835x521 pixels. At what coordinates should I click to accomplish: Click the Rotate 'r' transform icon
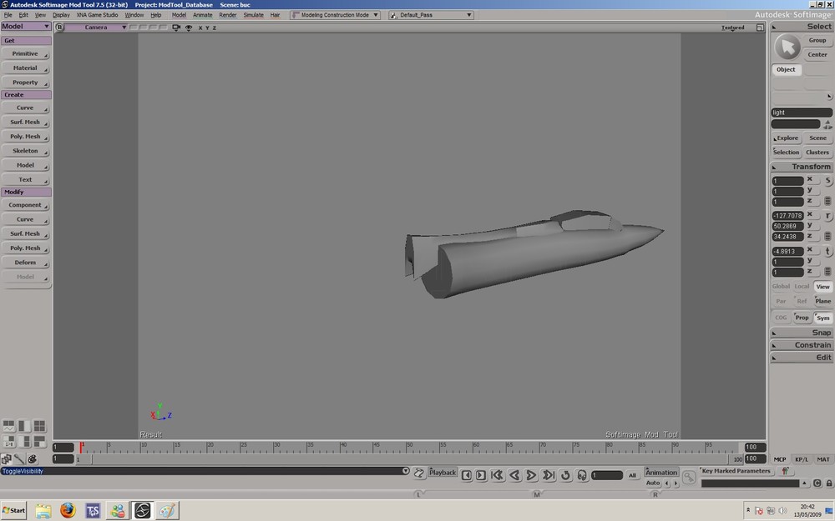pyautogui.click(x=827, y=216)
